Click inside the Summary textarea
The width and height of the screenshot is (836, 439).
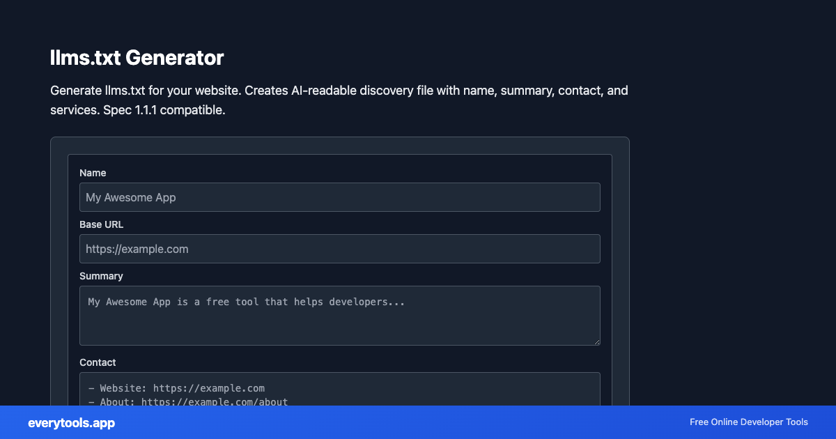click(339, 315)
